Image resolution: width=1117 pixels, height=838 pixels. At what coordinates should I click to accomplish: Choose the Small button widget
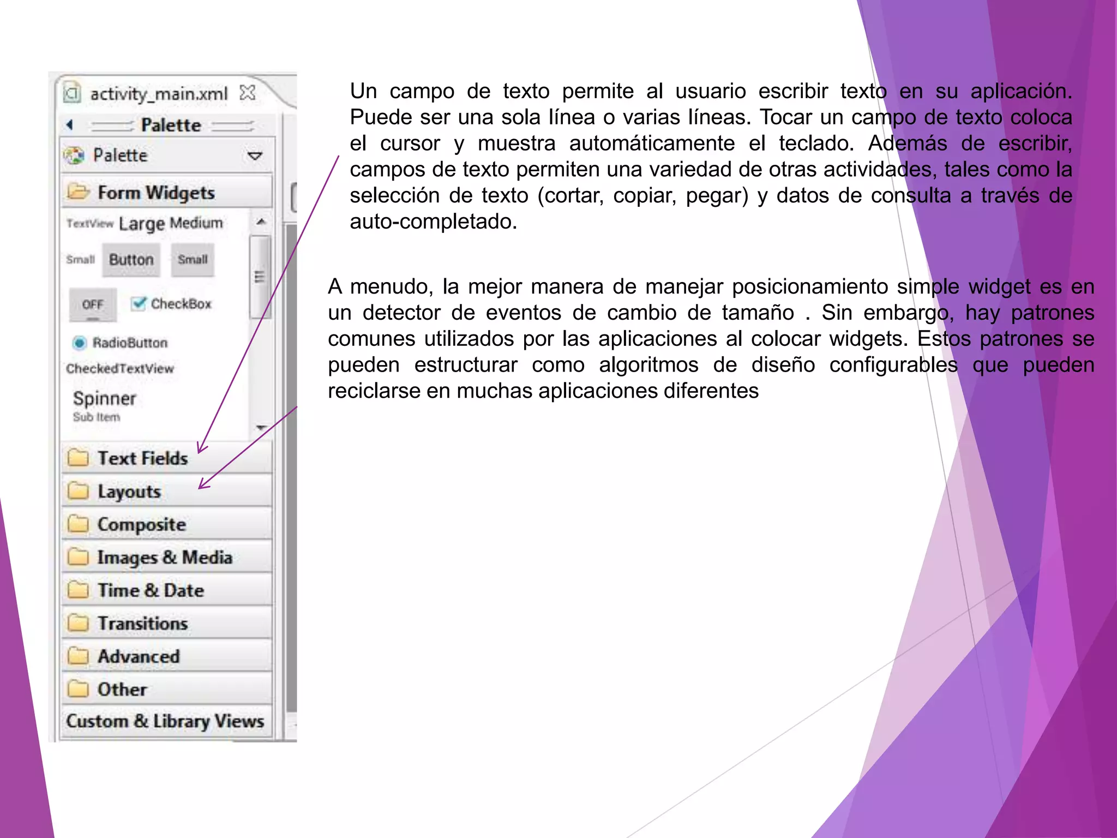coord(193,260)
